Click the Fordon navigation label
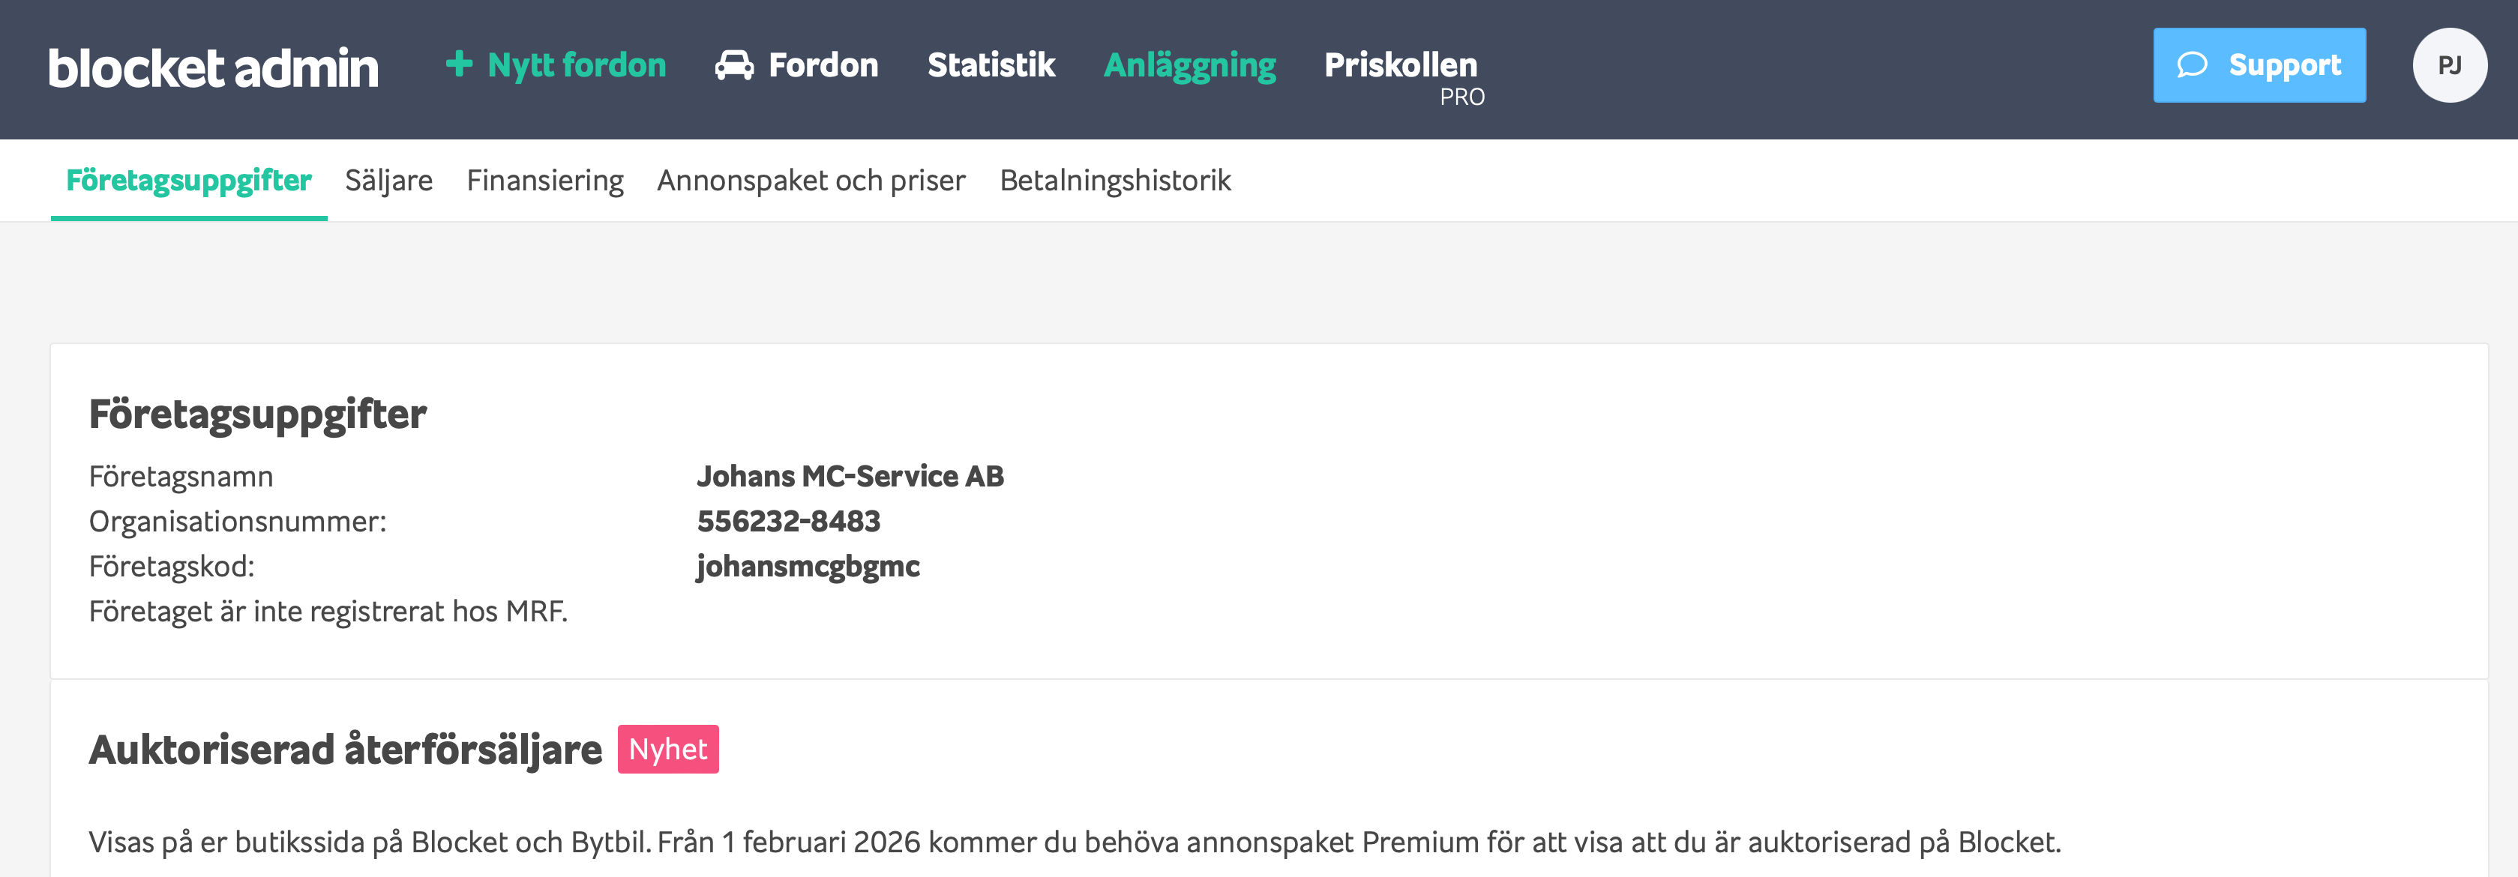This screenshot has height=877, width=2518. coord(823,65)
